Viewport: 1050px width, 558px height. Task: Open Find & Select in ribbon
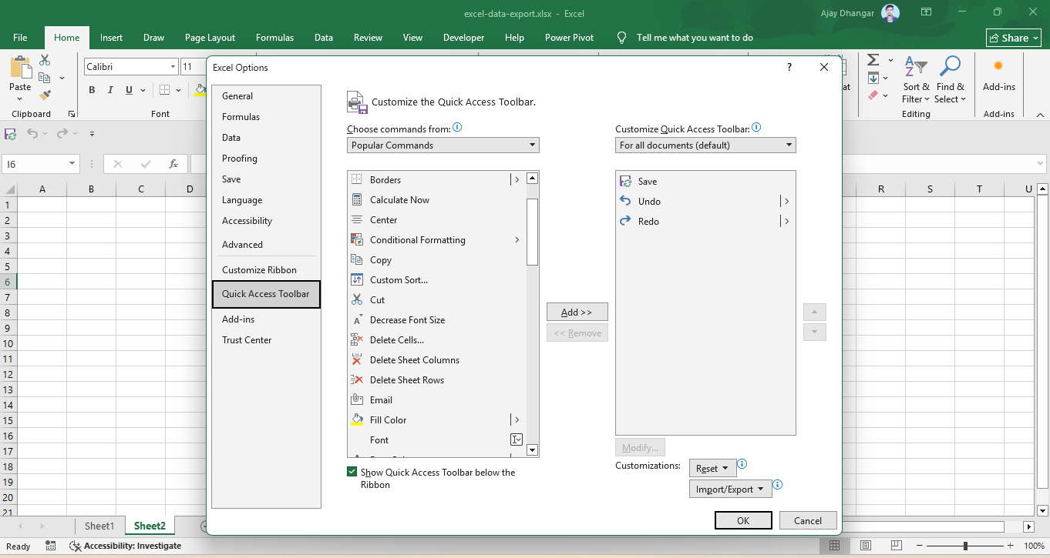pos(950,80)
